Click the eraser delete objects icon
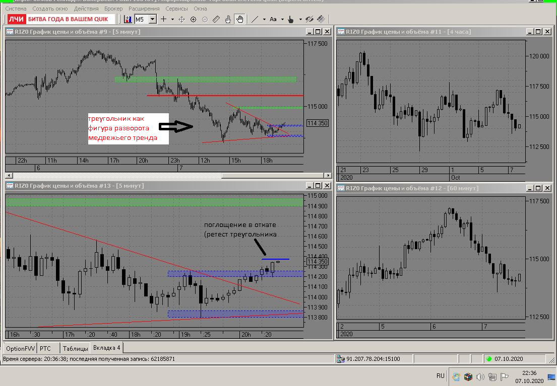The image size is (557, 386). tap(321, 19)
